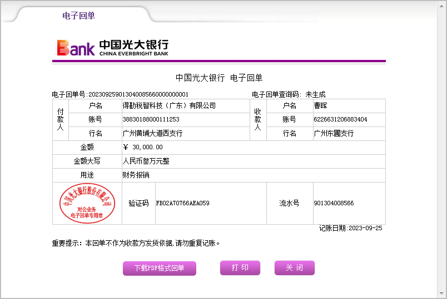Select the 电子回单 tab
The image size is (447, 299).
pos(78,16)
